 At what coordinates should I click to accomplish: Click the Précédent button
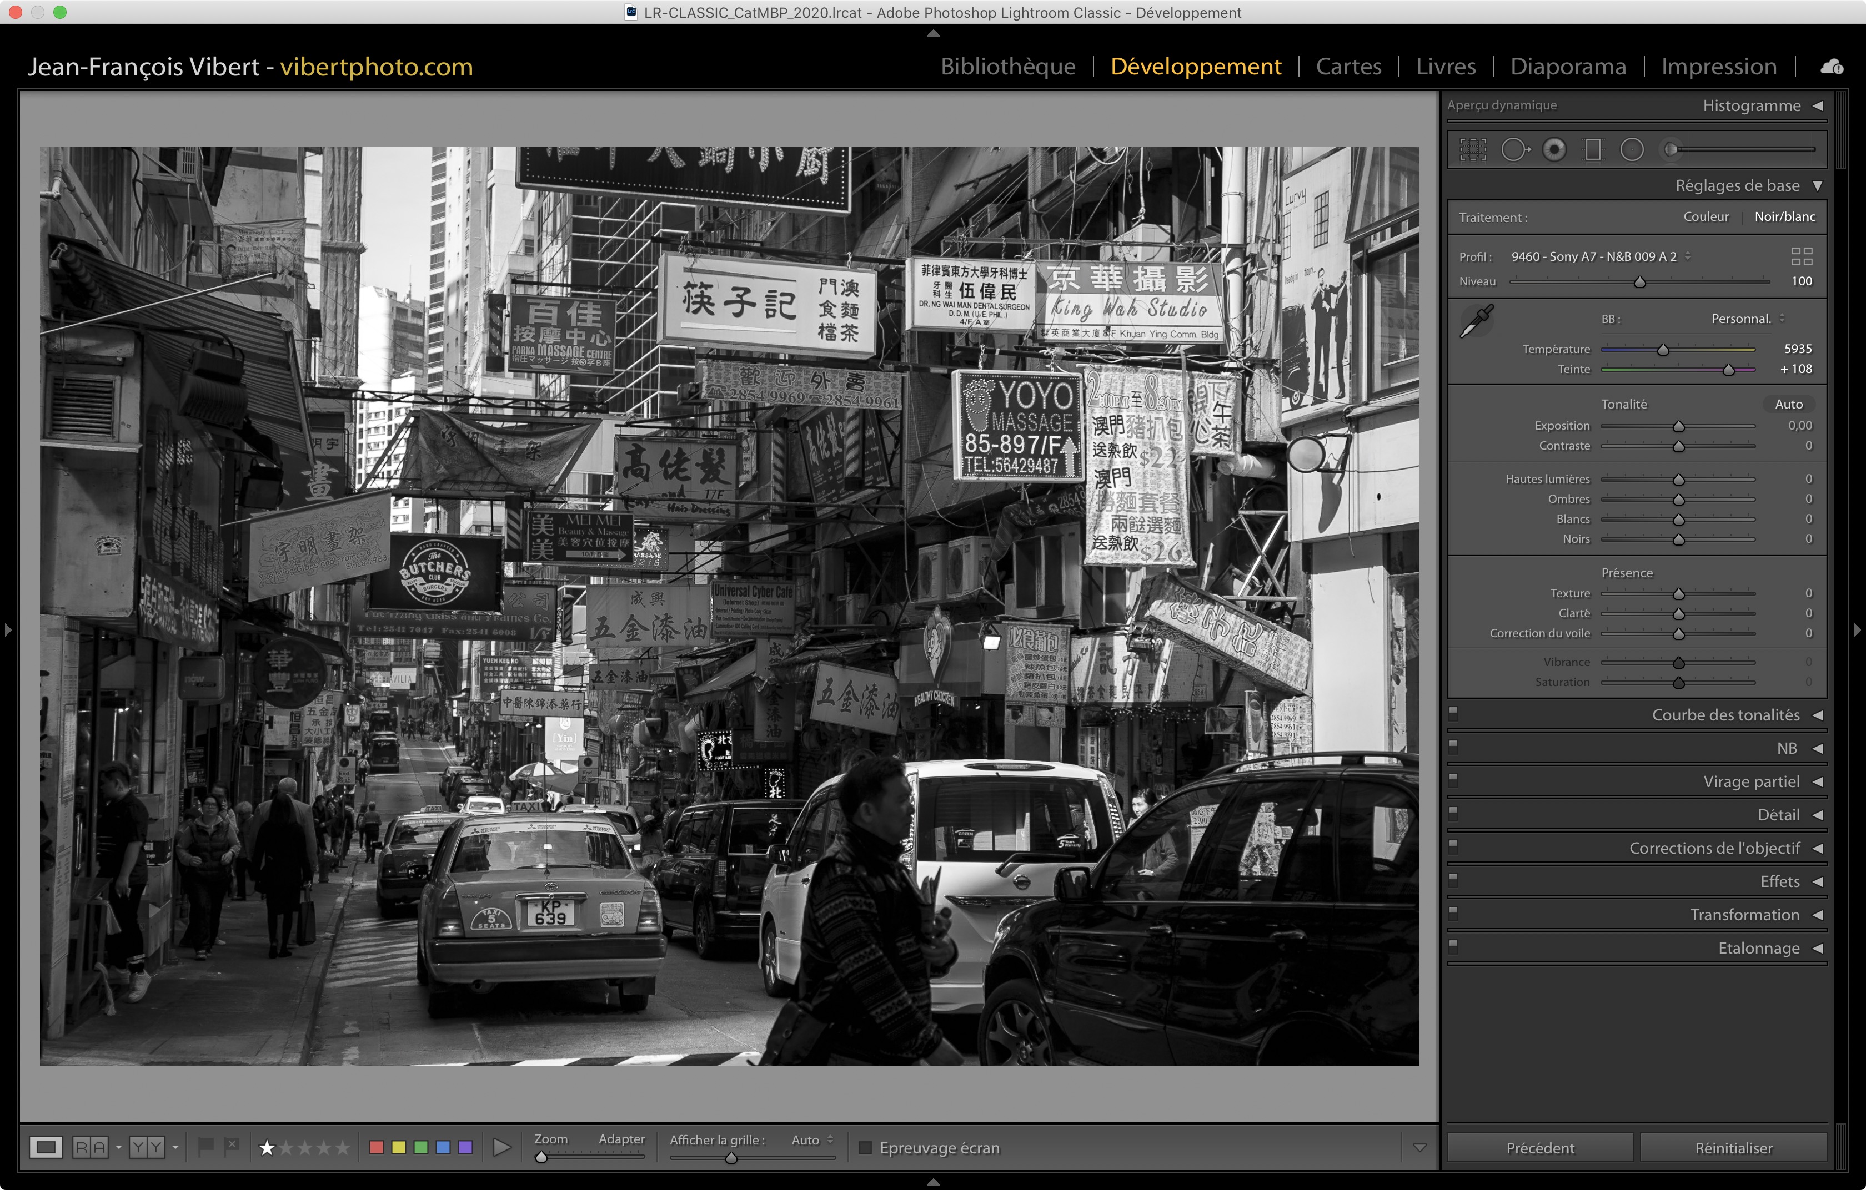point(1540,1147)
